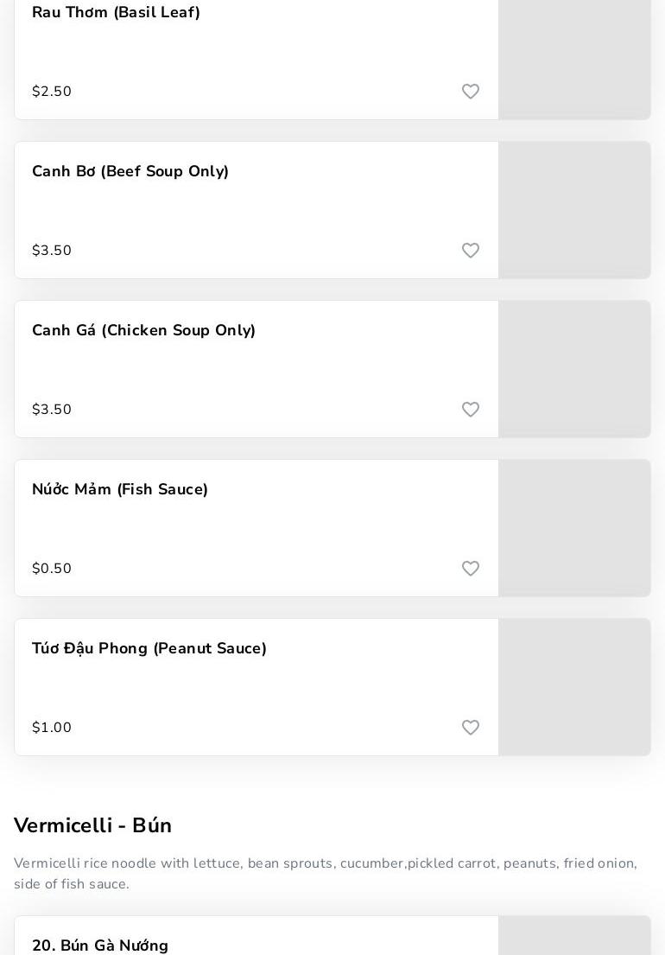This screenshot has width=665, height=955.
Task: Open Canh Bơ (Beef Soup Only) title
Action: coord(130,172)
